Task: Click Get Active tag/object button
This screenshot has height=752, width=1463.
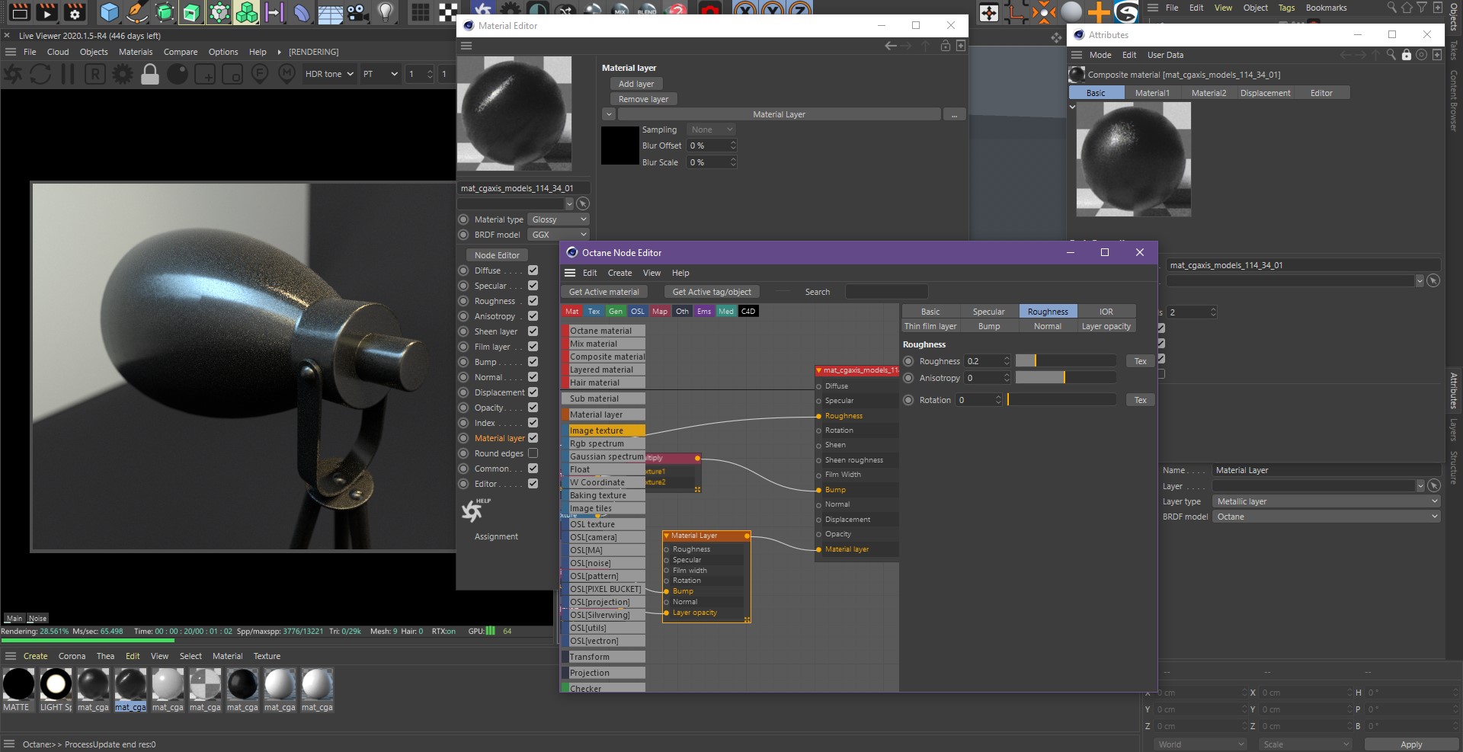Action: pos(712,292)
